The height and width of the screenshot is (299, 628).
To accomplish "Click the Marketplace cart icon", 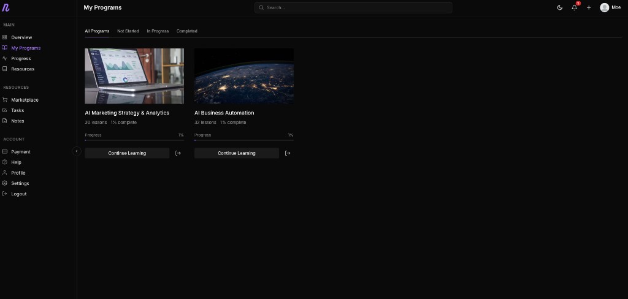I will [5, 100].
